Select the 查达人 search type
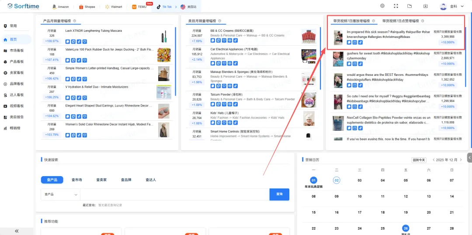472x235 pixels. 151,180
